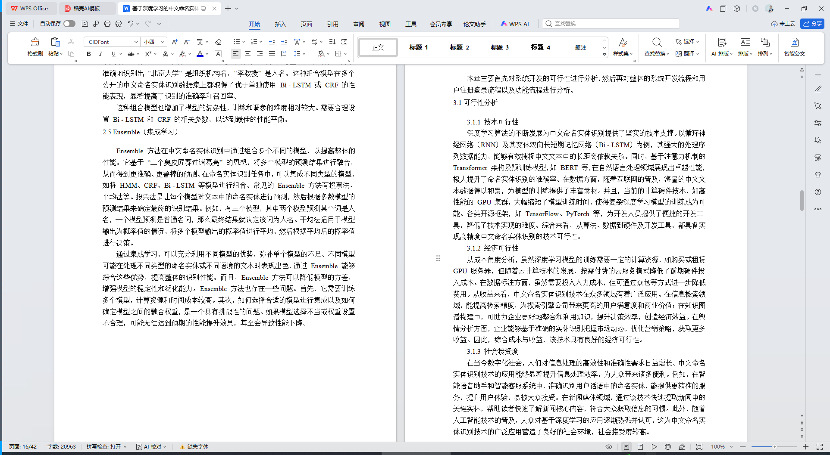Click the more options dots in right sidebar
830x455 pixels.
tap(818, 209)
